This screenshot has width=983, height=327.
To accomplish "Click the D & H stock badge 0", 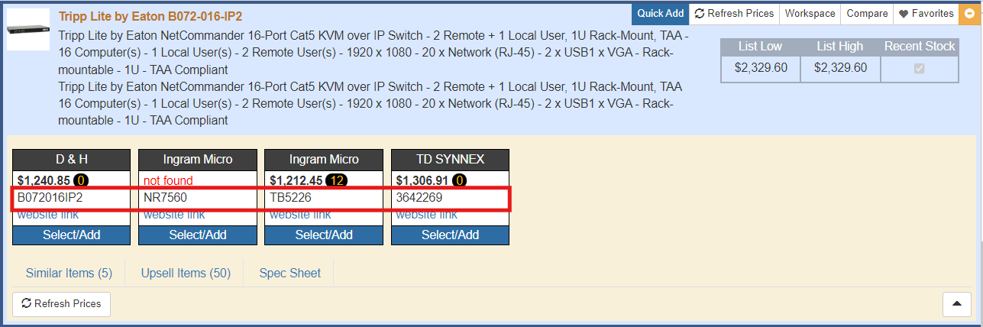I will [81, 181].
